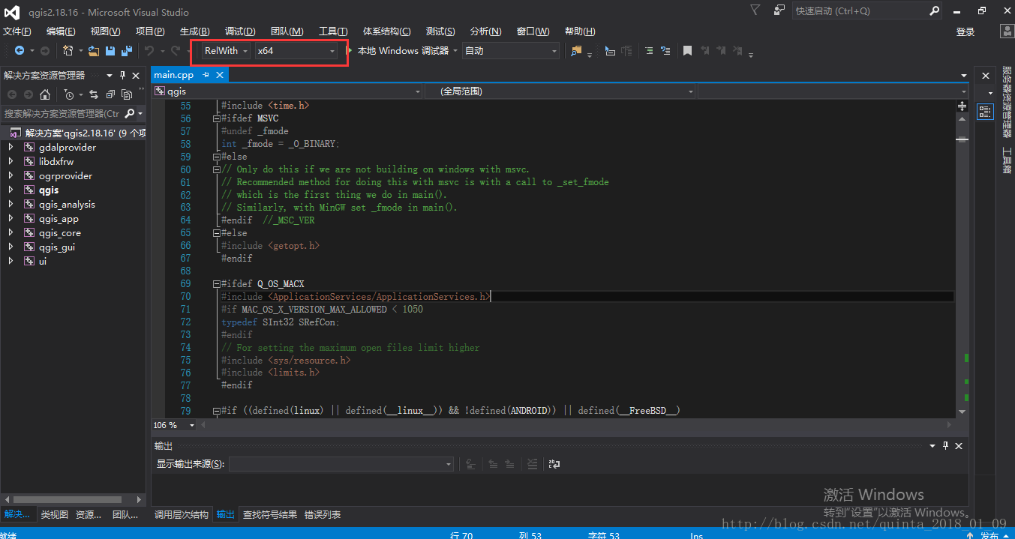This screenshot has width=1015, height=539.
Task: Collapse the #ifdef Q_OS_MACX block on line 69
Action: [x=216, y=284]
